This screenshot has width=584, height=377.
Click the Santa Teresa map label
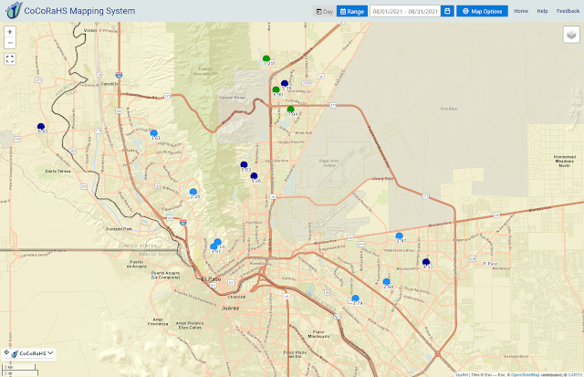click(57, 171)
